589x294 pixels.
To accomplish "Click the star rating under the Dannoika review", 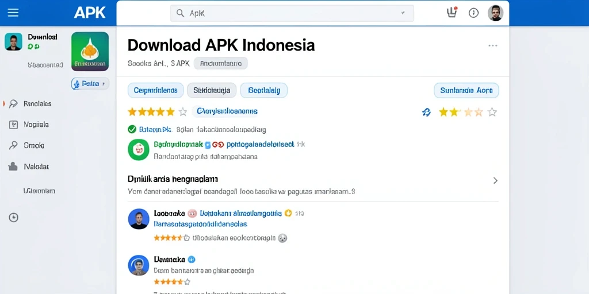I will point(172,281).
